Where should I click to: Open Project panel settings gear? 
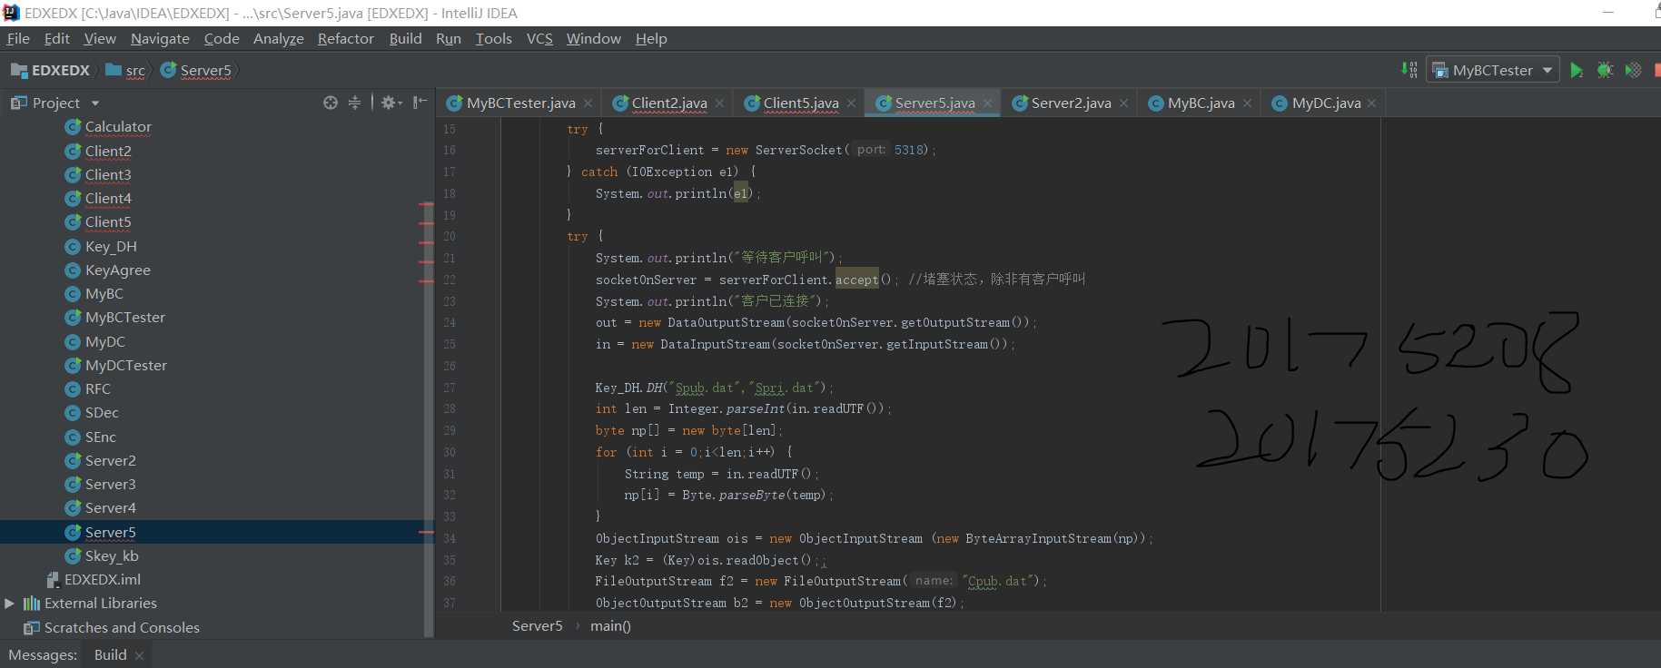[x=391, y=103]
